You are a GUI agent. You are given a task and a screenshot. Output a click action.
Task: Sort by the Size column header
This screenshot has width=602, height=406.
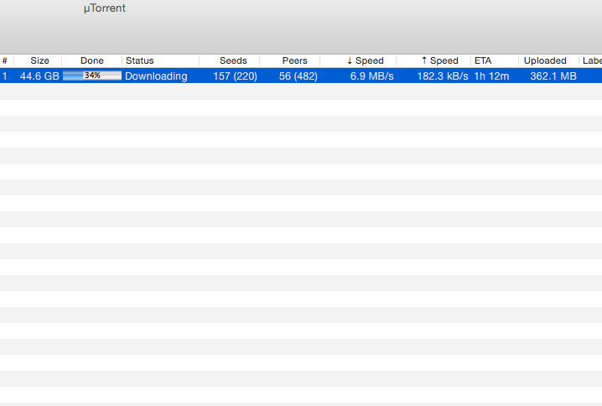pyautogui.click(x=39, y=60)
